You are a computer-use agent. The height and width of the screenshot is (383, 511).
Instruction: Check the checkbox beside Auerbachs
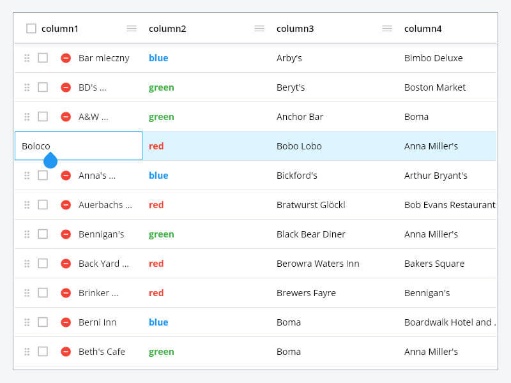click(43, 204)
